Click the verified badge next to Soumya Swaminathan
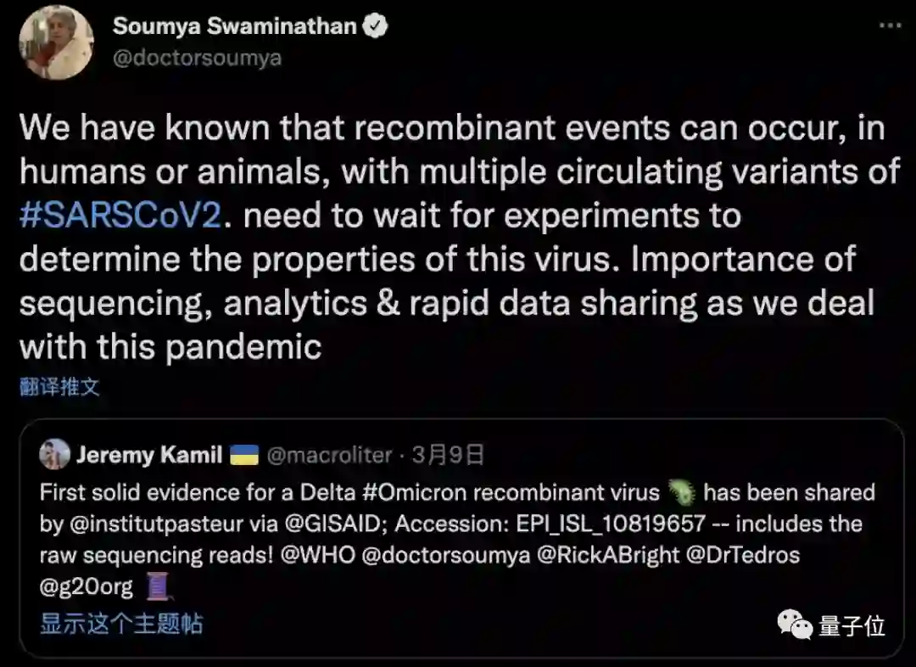Viewport: 916px width, 667px height. coord(375,26)
